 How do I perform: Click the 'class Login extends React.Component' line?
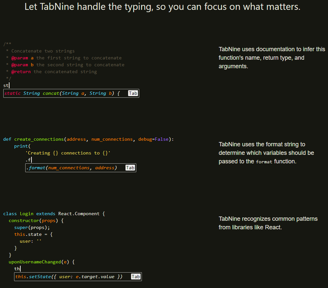(54, 214)
